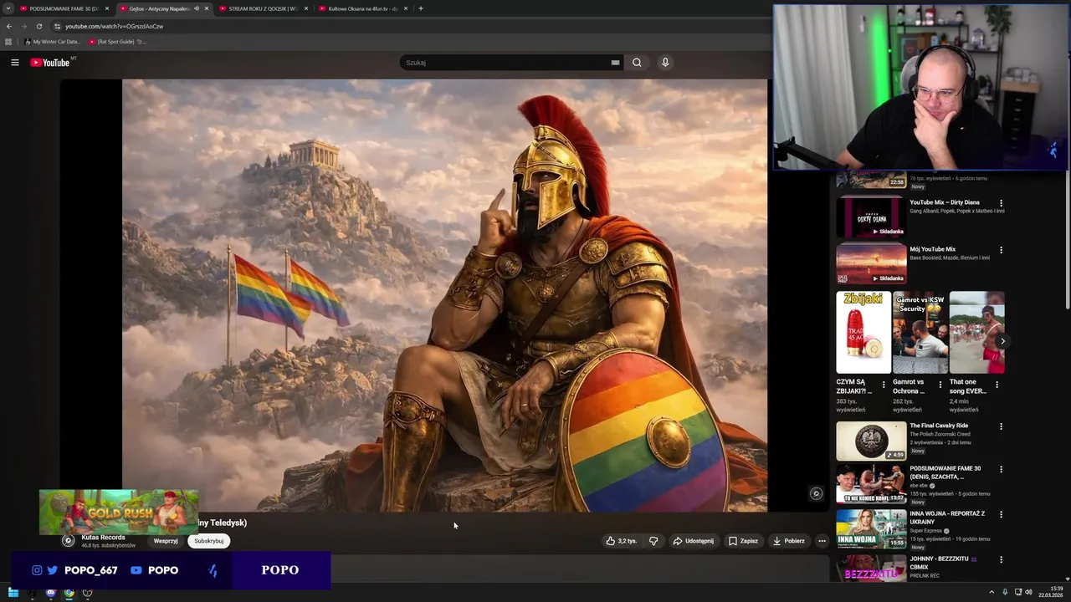Image resolution: width=1071 pixels, height=602 pixels.
Task: Click the site info icon in the address bar
Action: [x=57, y=26]
